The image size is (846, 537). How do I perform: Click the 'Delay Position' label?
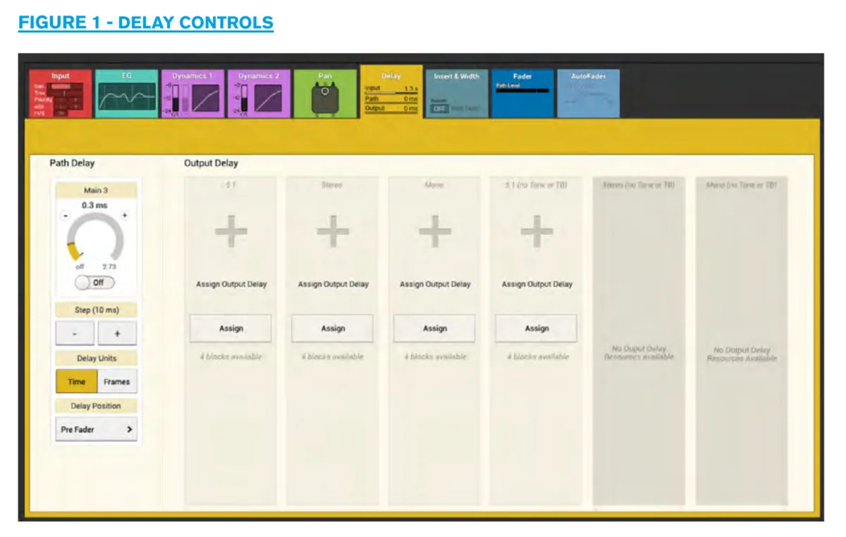(x=96, y=406)
